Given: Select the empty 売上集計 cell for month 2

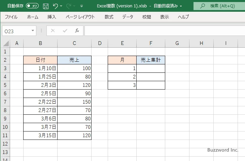Looking at the screenshot, I should (x=151, y=77).
